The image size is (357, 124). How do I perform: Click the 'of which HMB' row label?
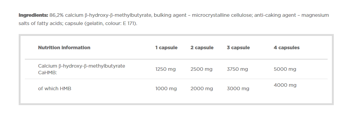tap(55, 89)
